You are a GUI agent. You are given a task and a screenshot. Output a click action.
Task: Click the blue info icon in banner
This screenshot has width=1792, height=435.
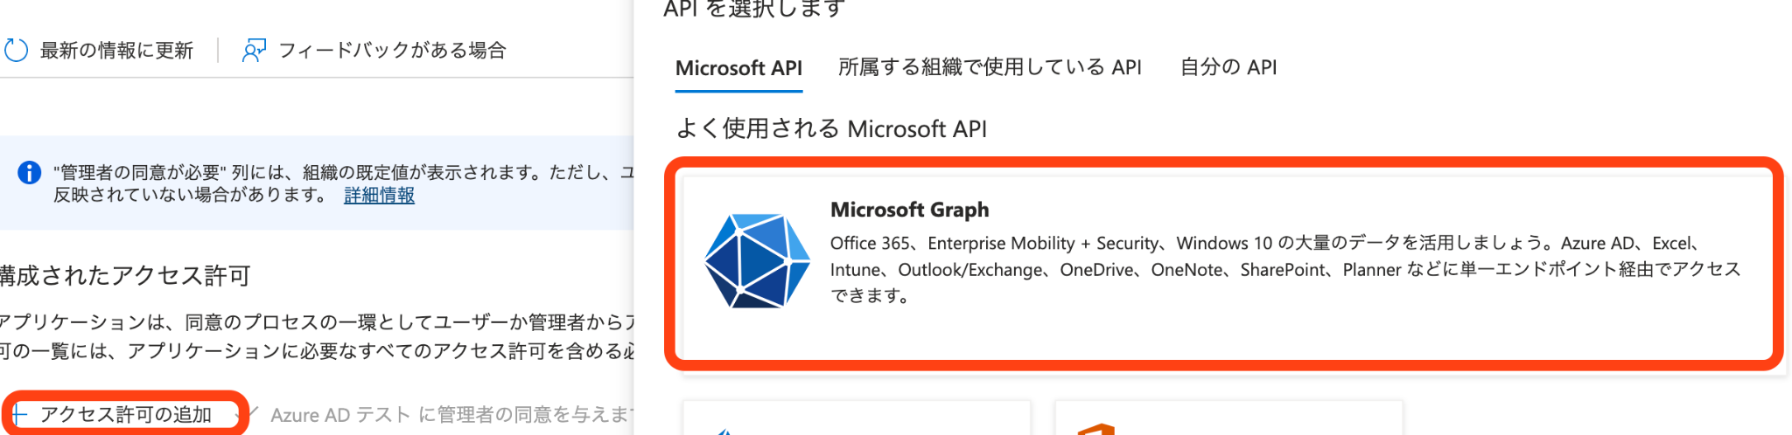[x=30, y=173]
